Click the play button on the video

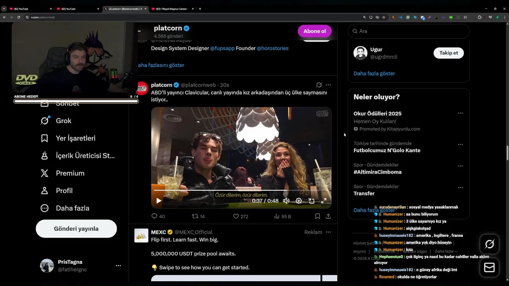(x=159, y=201)
